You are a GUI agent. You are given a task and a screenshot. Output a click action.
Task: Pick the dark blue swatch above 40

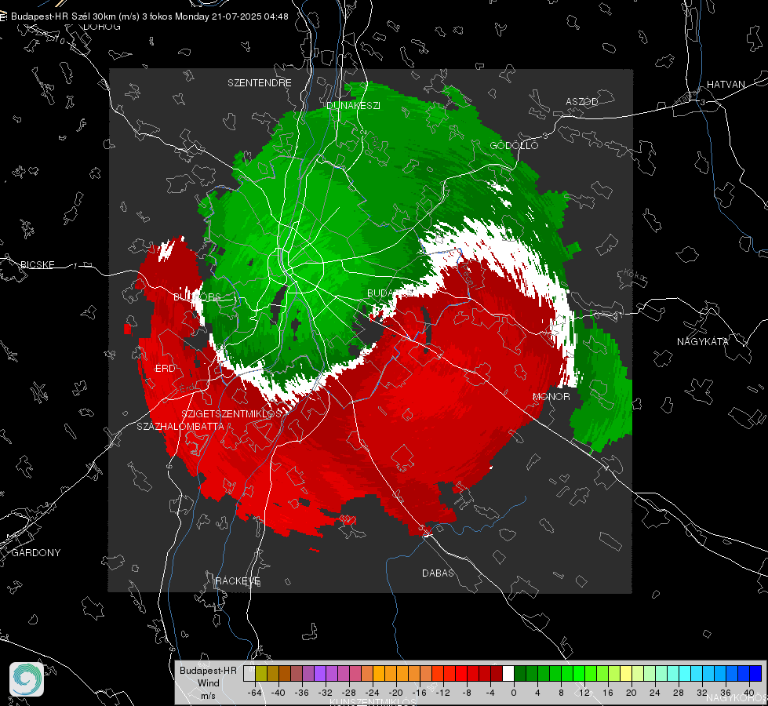tap(755, 673)
